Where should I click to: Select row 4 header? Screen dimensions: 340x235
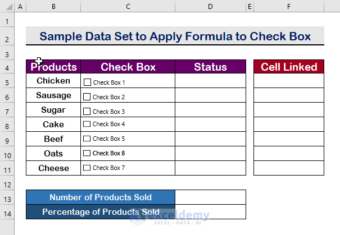(x=7, y=67)
